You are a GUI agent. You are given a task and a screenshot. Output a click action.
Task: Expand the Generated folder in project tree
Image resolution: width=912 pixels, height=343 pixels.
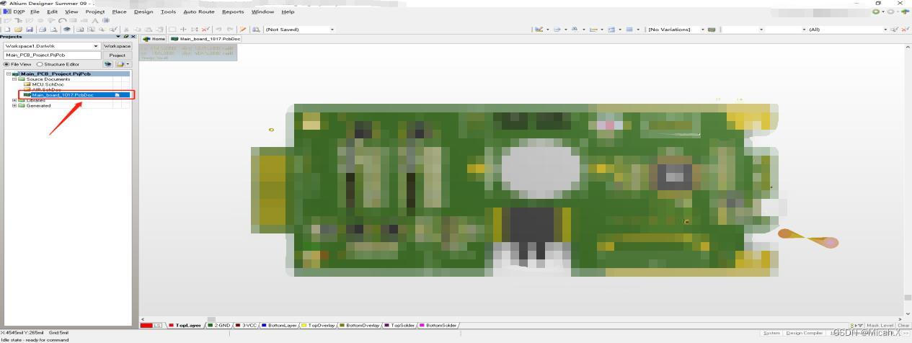(x=14, y=106)
